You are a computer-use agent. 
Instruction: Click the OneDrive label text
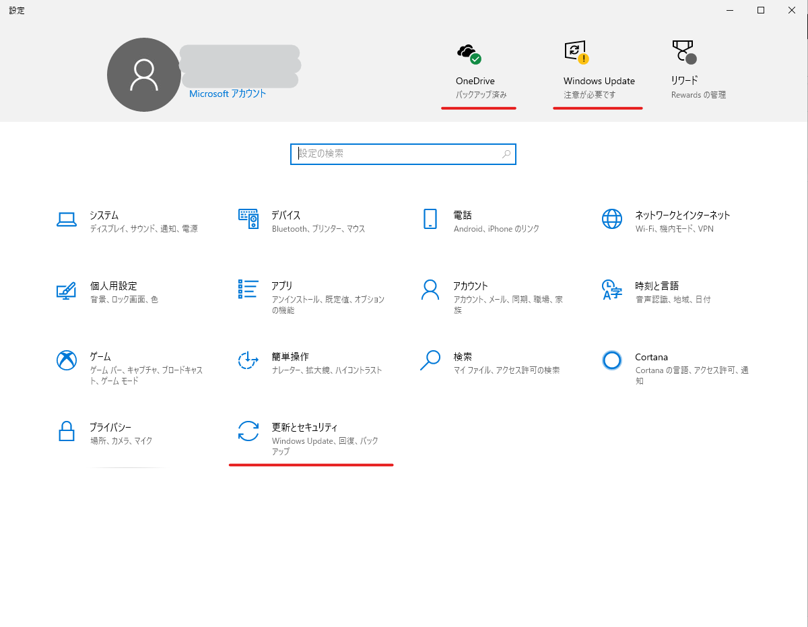[475, 81]
